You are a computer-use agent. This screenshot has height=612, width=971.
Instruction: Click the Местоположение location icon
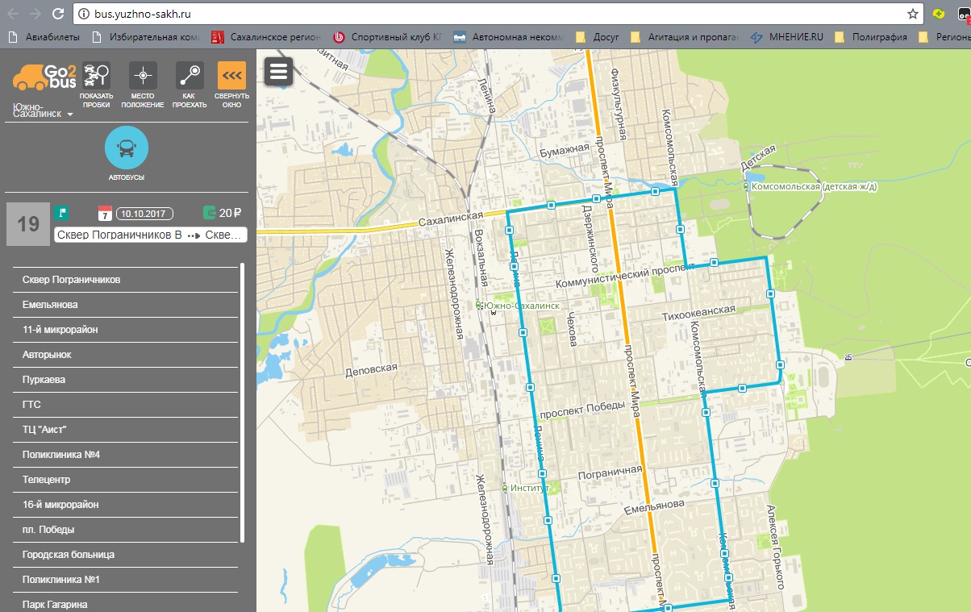click(143, 77)
